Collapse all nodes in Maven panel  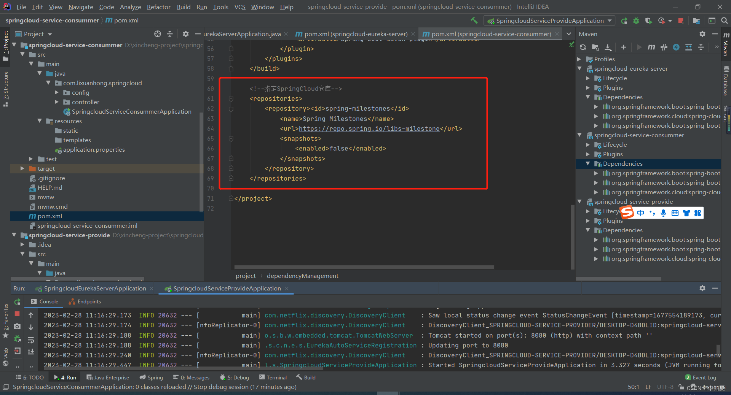[x=701, y=47]
